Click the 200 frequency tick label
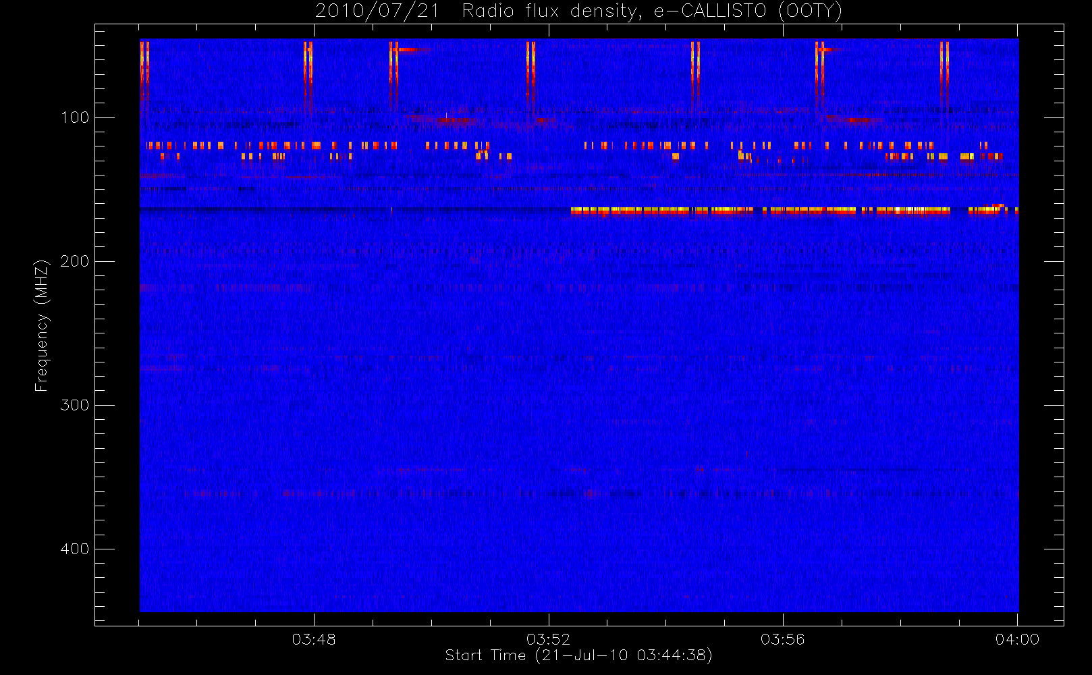 pyautogui.click(x=75, y=261)
